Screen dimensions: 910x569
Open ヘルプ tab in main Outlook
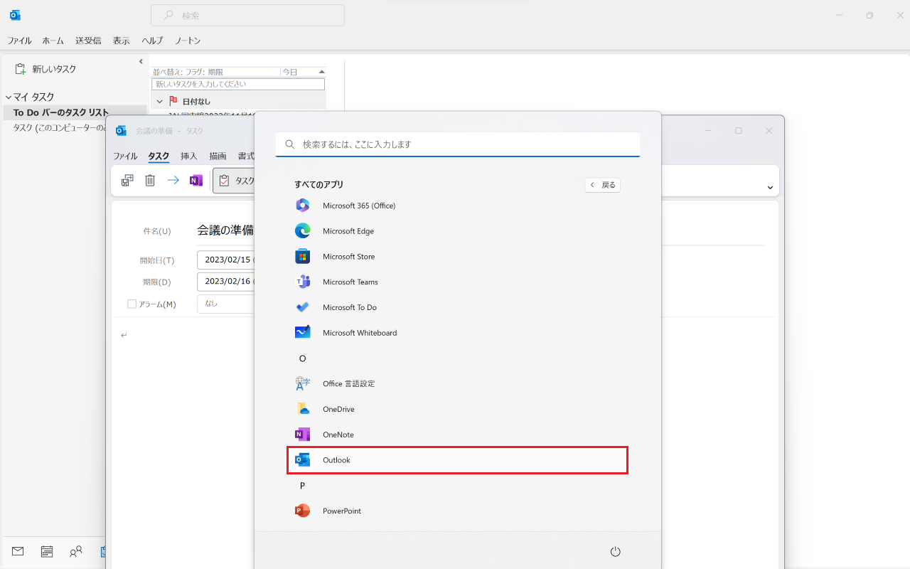[152, 41]
